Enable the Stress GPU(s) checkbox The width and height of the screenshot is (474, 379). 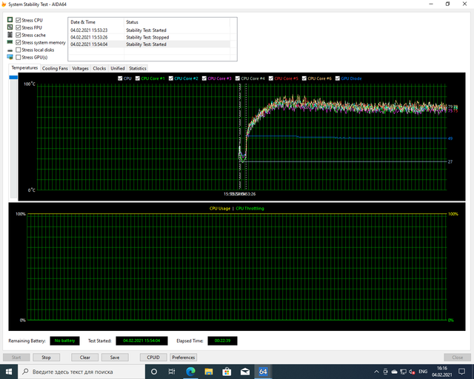(x=18, y=57)
